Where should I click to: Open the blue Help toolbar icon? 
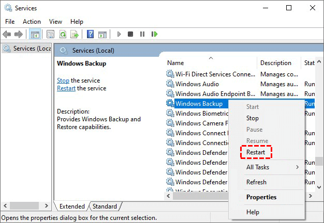(90, 34)
